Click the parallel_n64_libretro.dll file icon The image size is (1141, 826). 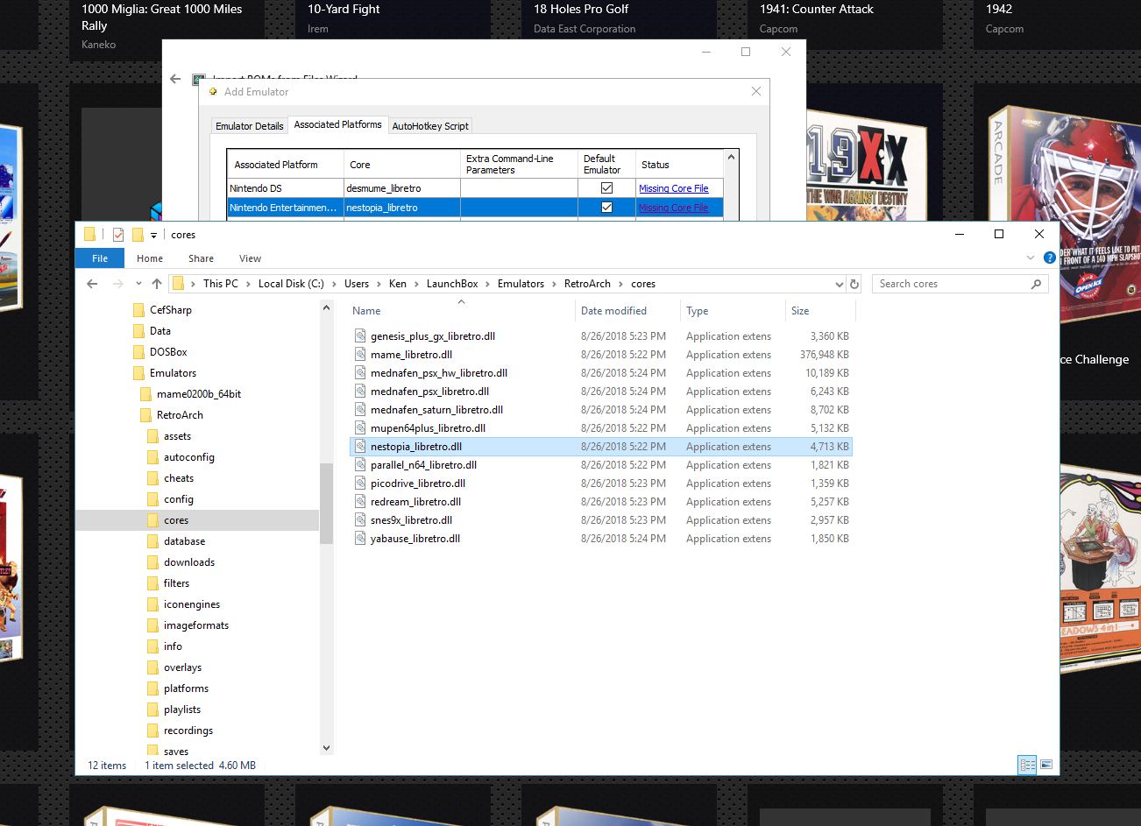coord(360,465)
